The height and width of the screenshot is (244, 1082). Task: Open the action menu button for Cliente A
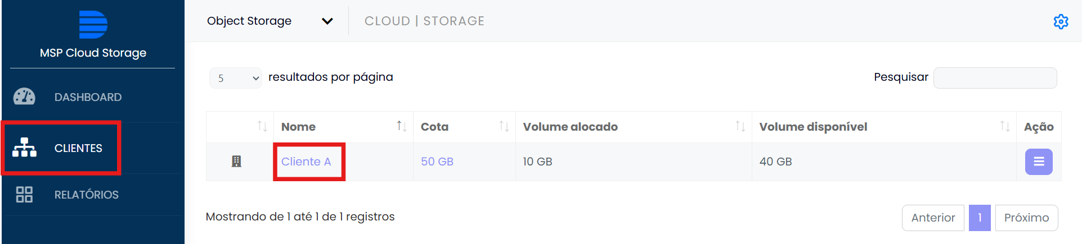(1038, 162)
